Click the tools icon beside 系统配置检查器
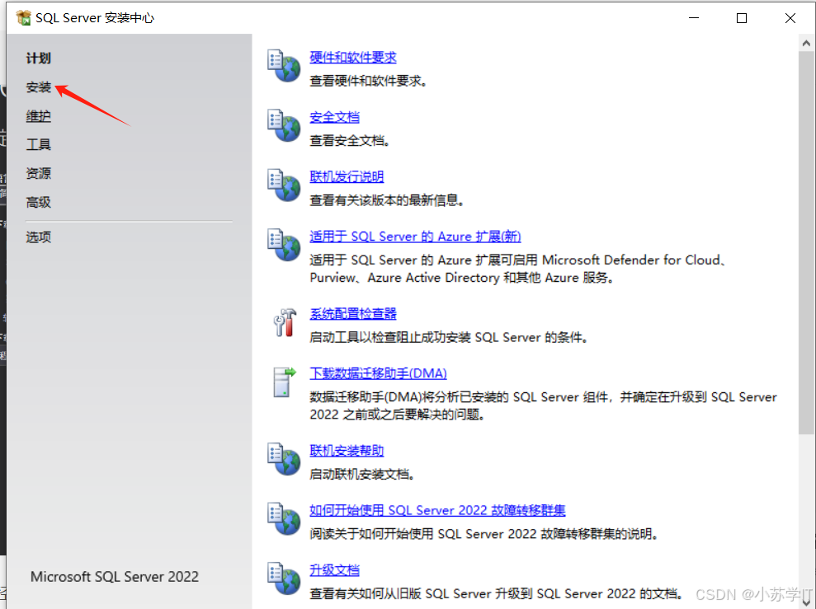This screenshot has width=816, height=609. point(285,322)
